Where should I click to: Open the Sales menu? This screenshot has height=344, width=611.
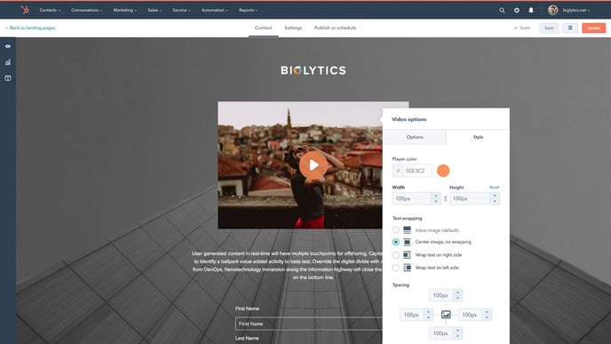point(155,10)
